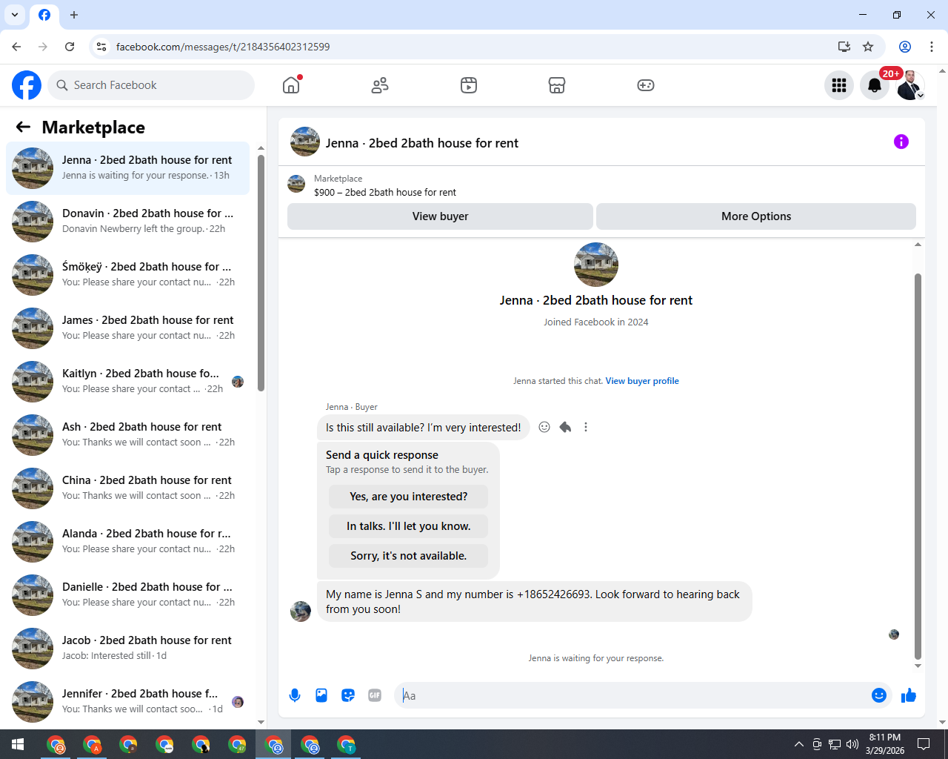Click the View buyer button
The image size is (948, 759).
coord(440,216)
